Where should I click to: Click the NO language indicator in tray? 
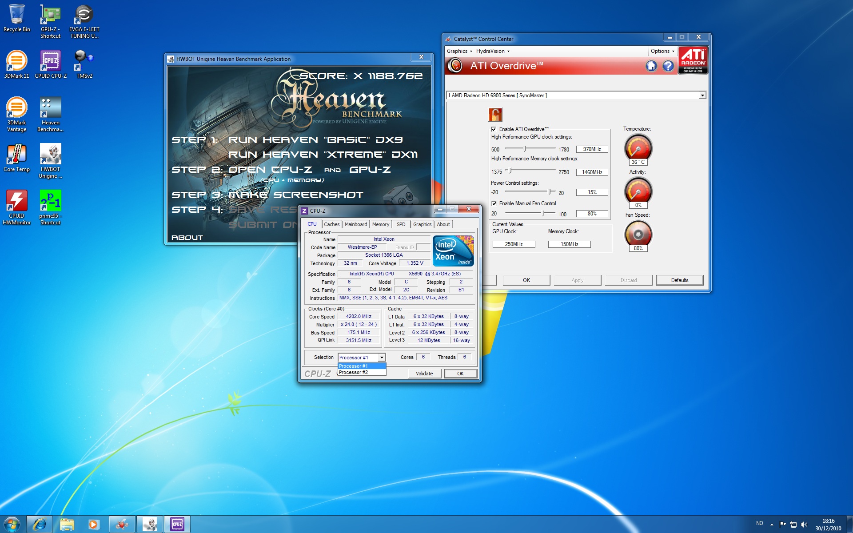tap(760, 524)
